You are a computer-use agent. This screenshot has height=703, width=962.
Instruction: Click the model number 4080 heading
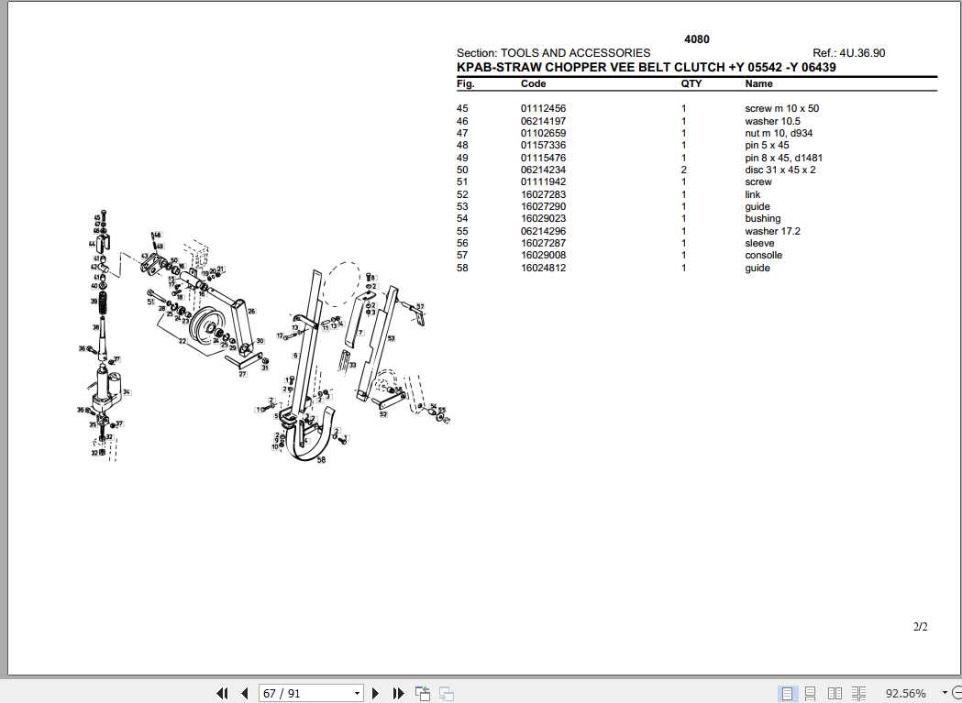pos(696,39)
